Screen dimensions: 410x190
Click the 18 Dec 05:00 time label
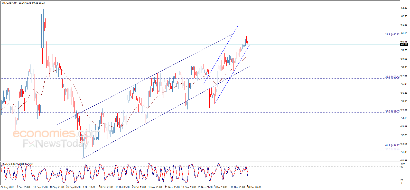pyautogui.click(x=254, y=187)
